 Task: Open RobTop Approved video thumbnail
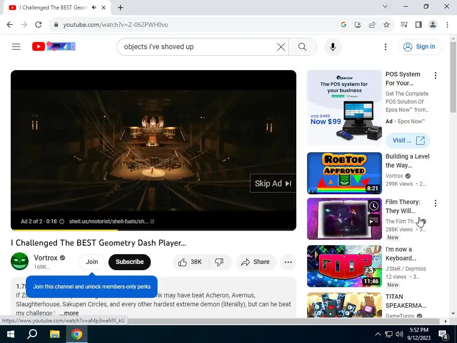(344, 173)
